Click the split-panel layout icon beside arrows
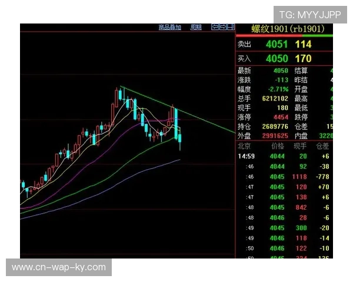 pos(231,27)
